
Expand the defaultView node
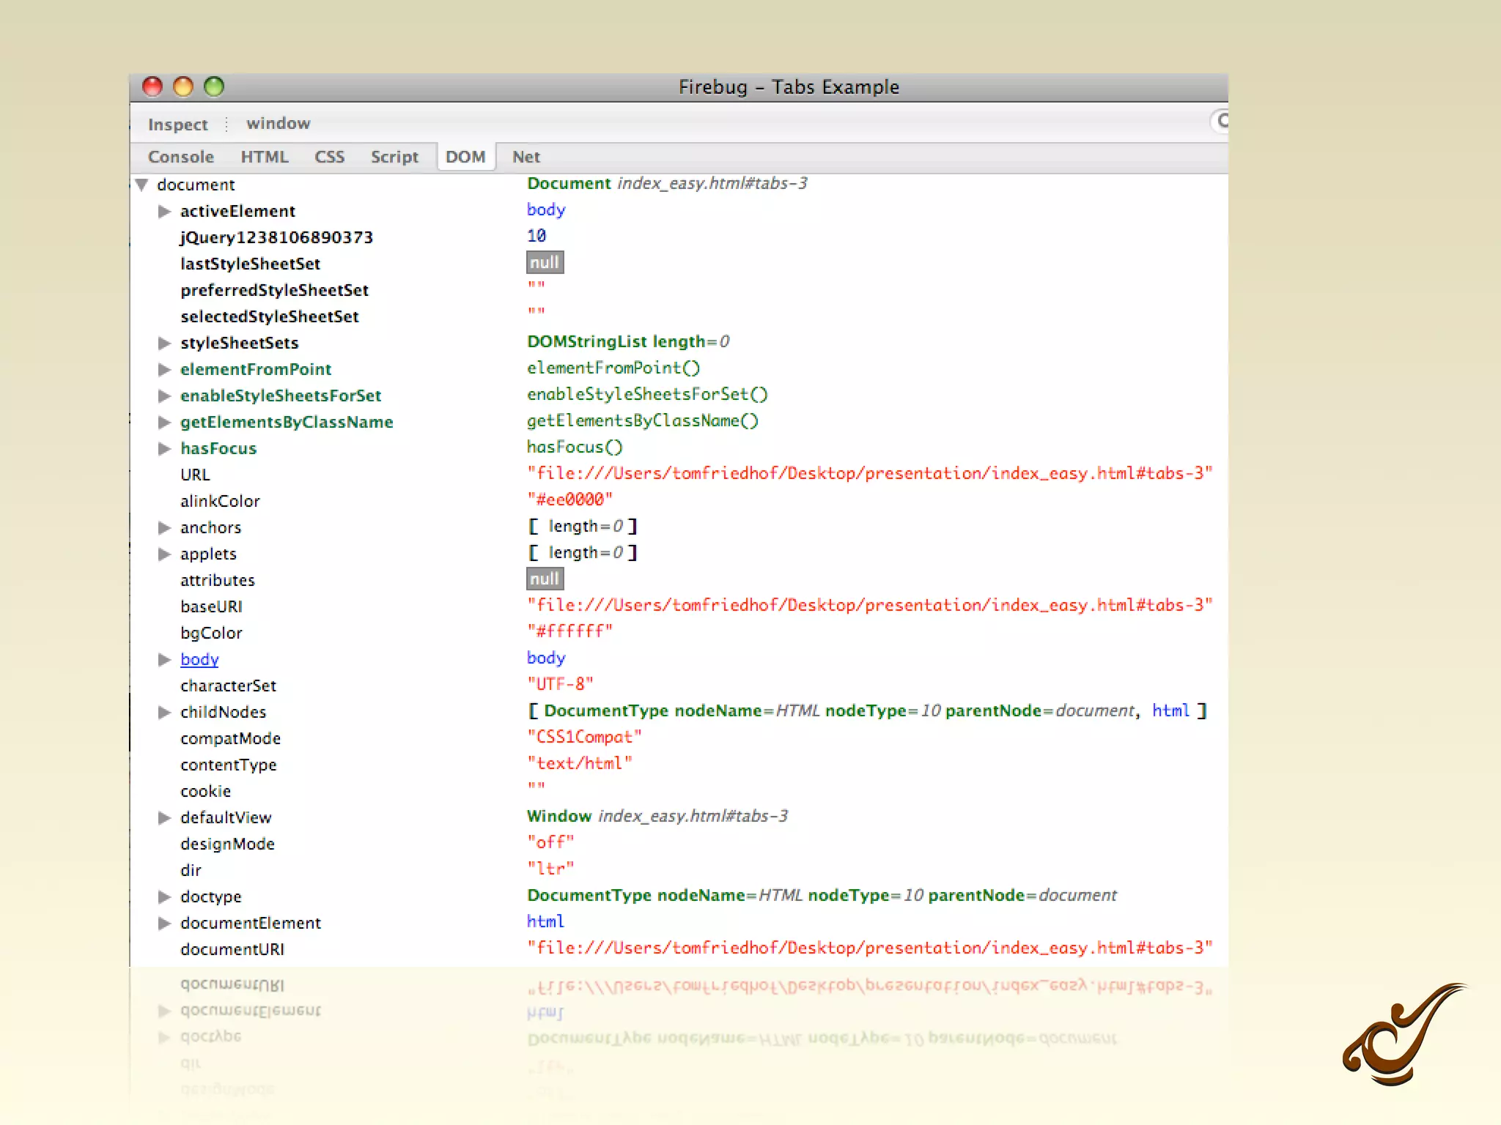pos(165,818)
